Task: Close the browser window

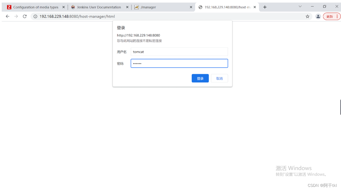Action: [337, 7]
